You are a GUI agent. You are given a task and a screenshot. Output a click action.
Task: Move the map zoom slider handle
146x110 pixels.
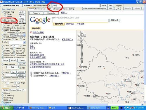coord(82,59)
